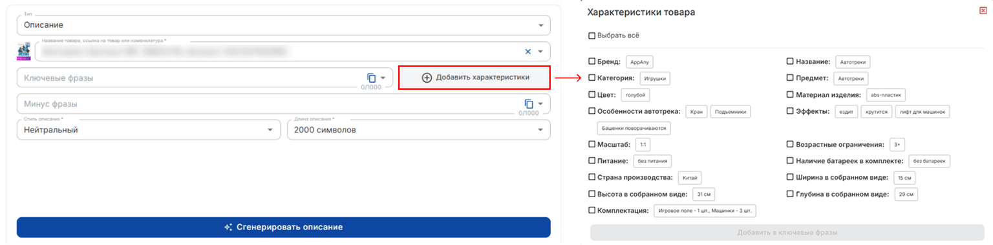Check the Бренд checkbox

[592, 61]
